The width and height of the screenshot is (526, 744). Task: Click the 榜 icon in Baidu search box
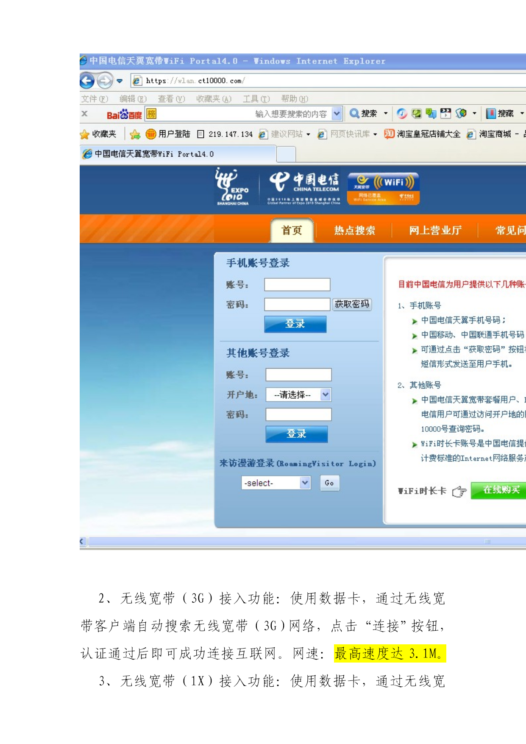point(151,114)
